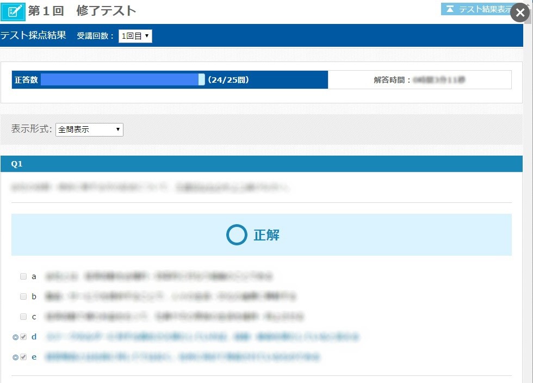533x383 pixels.
Task: Toggle checkbox for answer b
Action: point(23,296)
